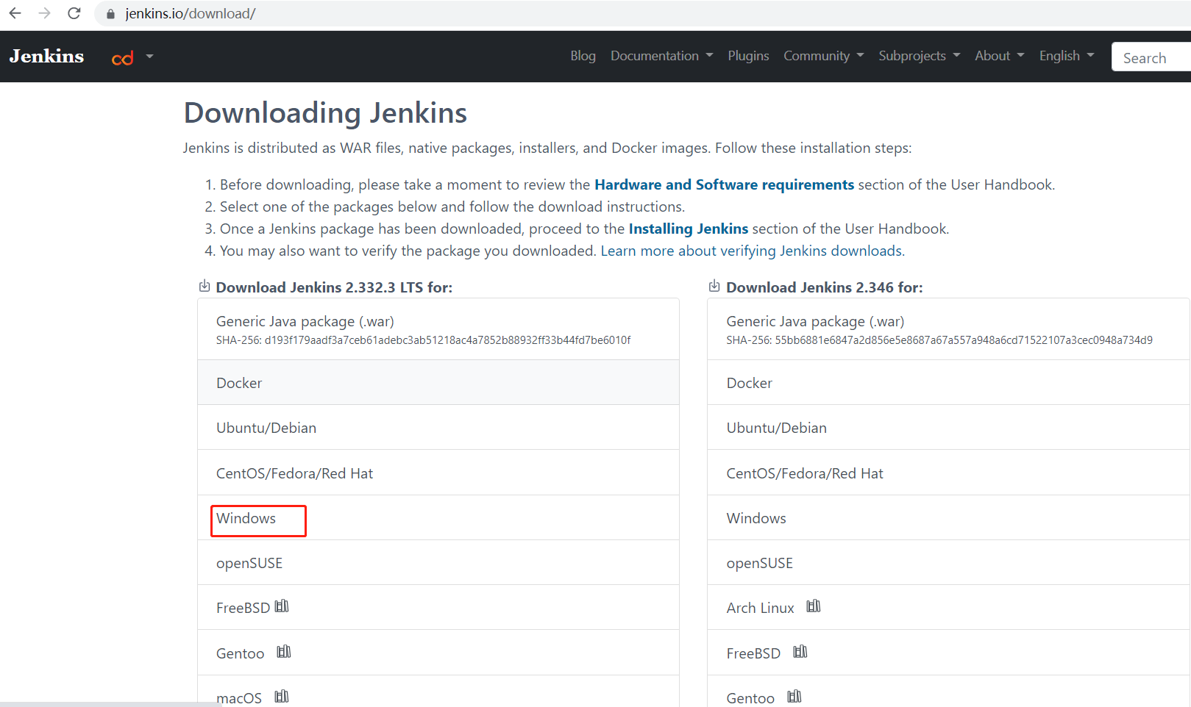Click the horizontal scrollbar at page bottom
The height and width of the screenshot is (707, 1191).
pyautogui.click(x=110, y=704)
